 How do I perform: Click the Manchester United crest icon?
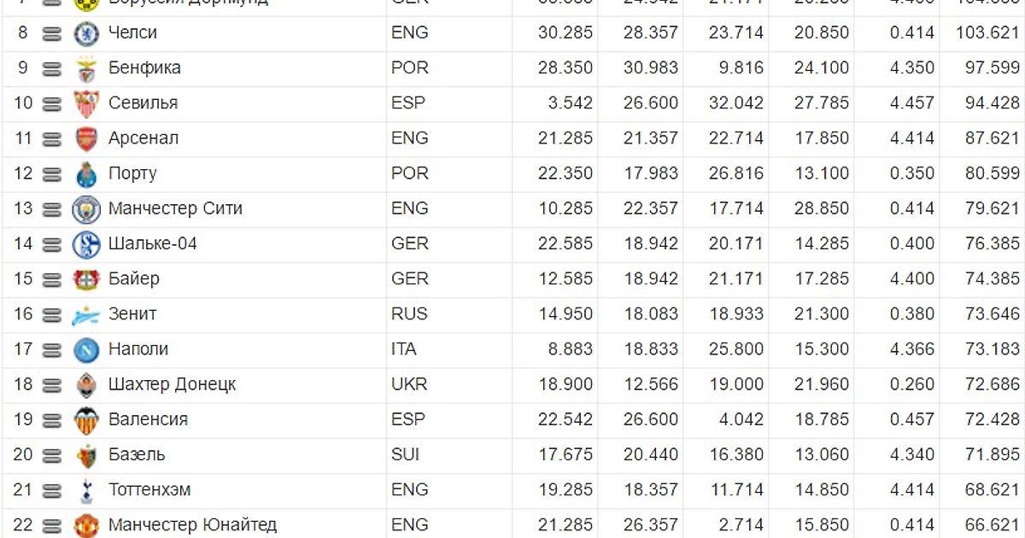(86, 524)
